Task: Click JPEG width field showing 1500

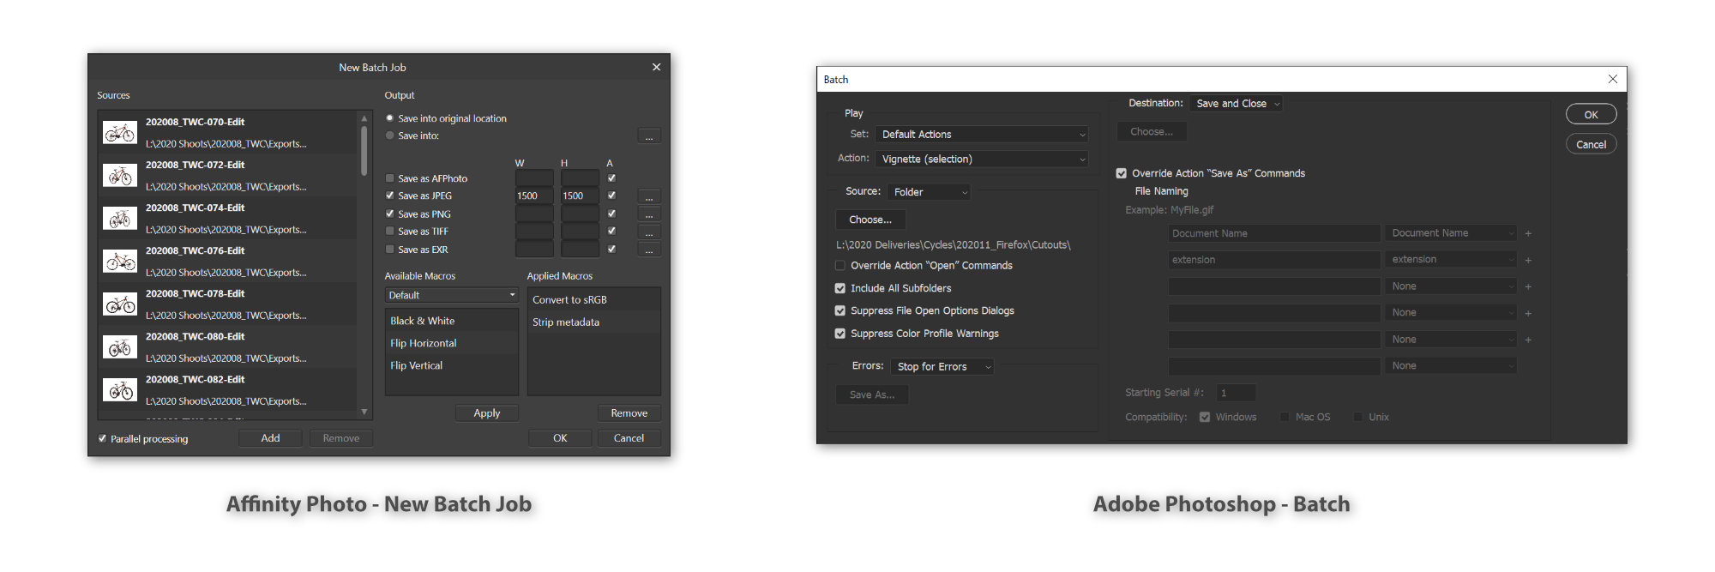Action: coord(534,196)
